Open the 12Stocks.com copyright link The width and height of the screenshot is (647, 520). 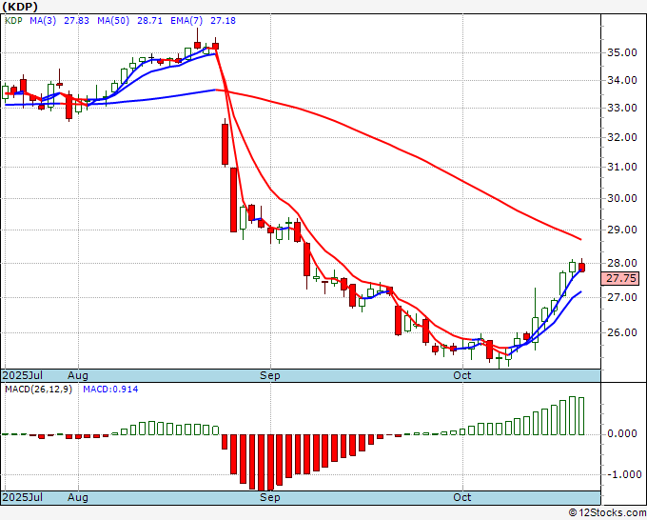607,513
